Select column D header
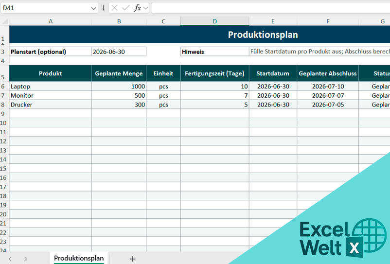 pos(215,21)
